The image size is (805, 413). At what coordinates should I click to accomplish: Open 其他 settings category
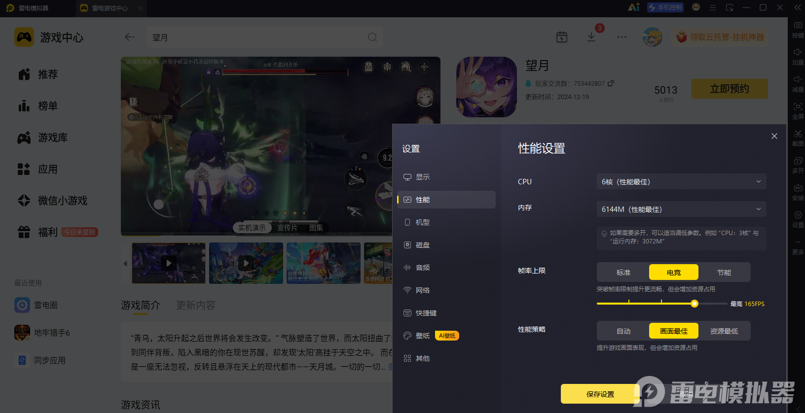coord(446,358)
